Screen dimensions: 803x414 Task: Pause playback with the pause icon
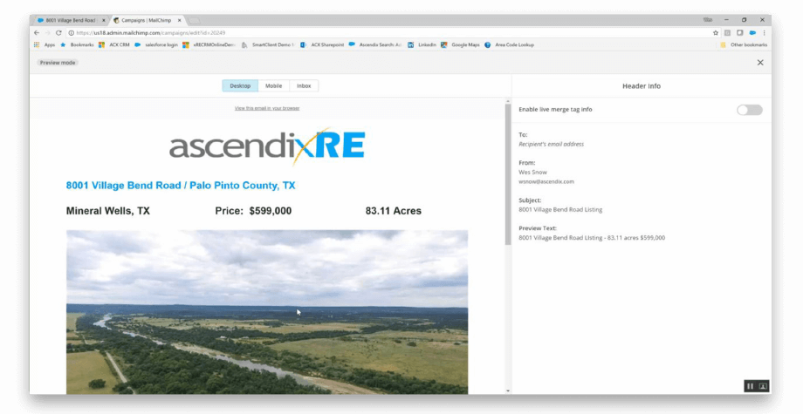click(x=750, y=386)
